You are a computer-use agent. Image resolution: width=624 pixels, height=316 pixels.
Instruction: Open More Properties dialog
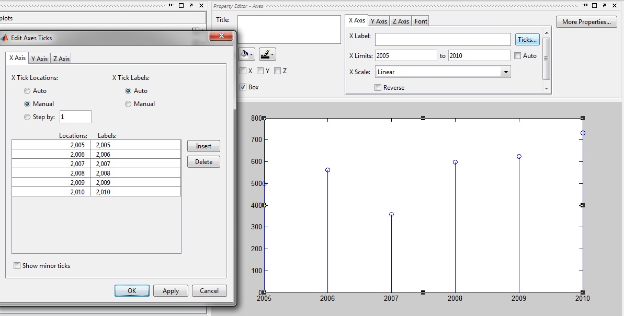586,22
